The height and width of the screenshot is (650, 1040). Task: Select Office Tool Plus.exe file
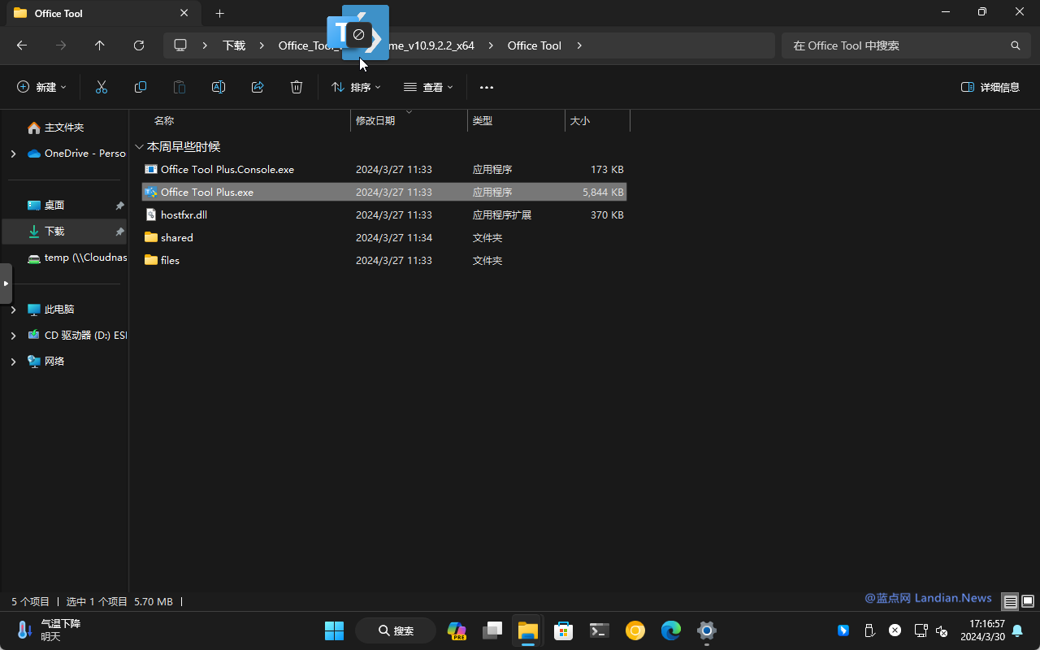[x=384, y=193]
